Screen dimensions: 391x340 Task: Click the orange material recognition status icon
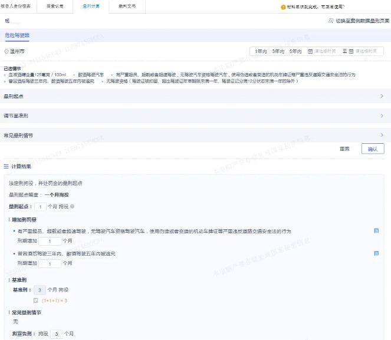[x=283, y=7]
